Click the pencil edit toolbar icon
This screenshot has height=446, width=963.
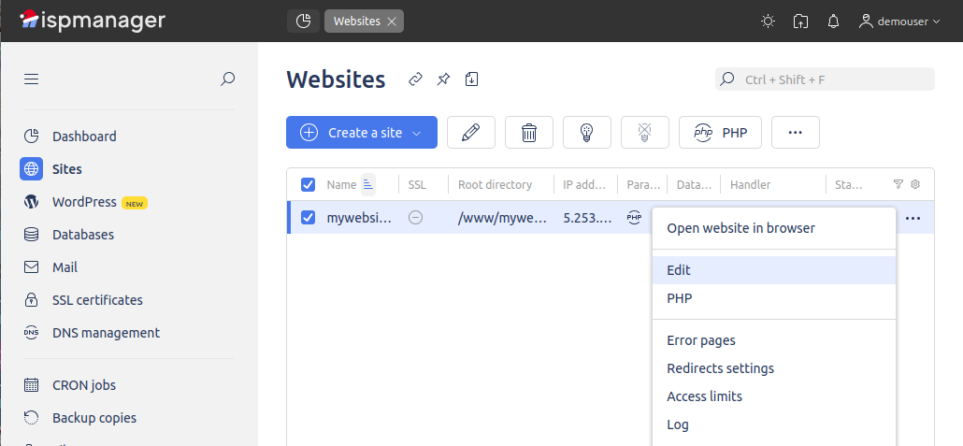pyautogui.click(x=470, y=133)
